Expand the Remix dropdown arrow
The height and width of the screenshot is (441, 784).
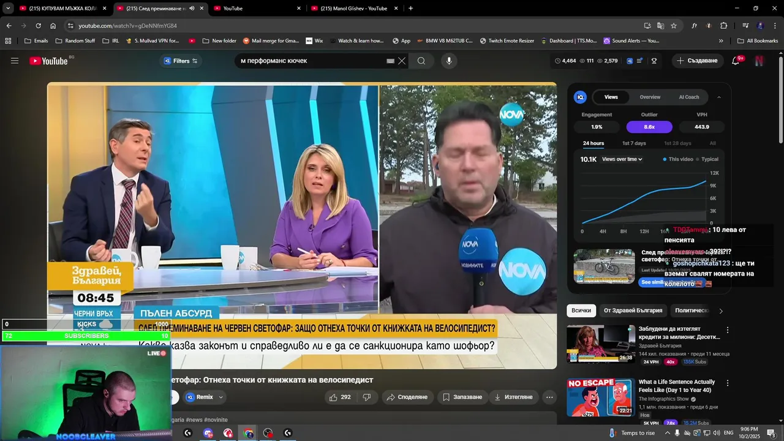click(221, 397)
